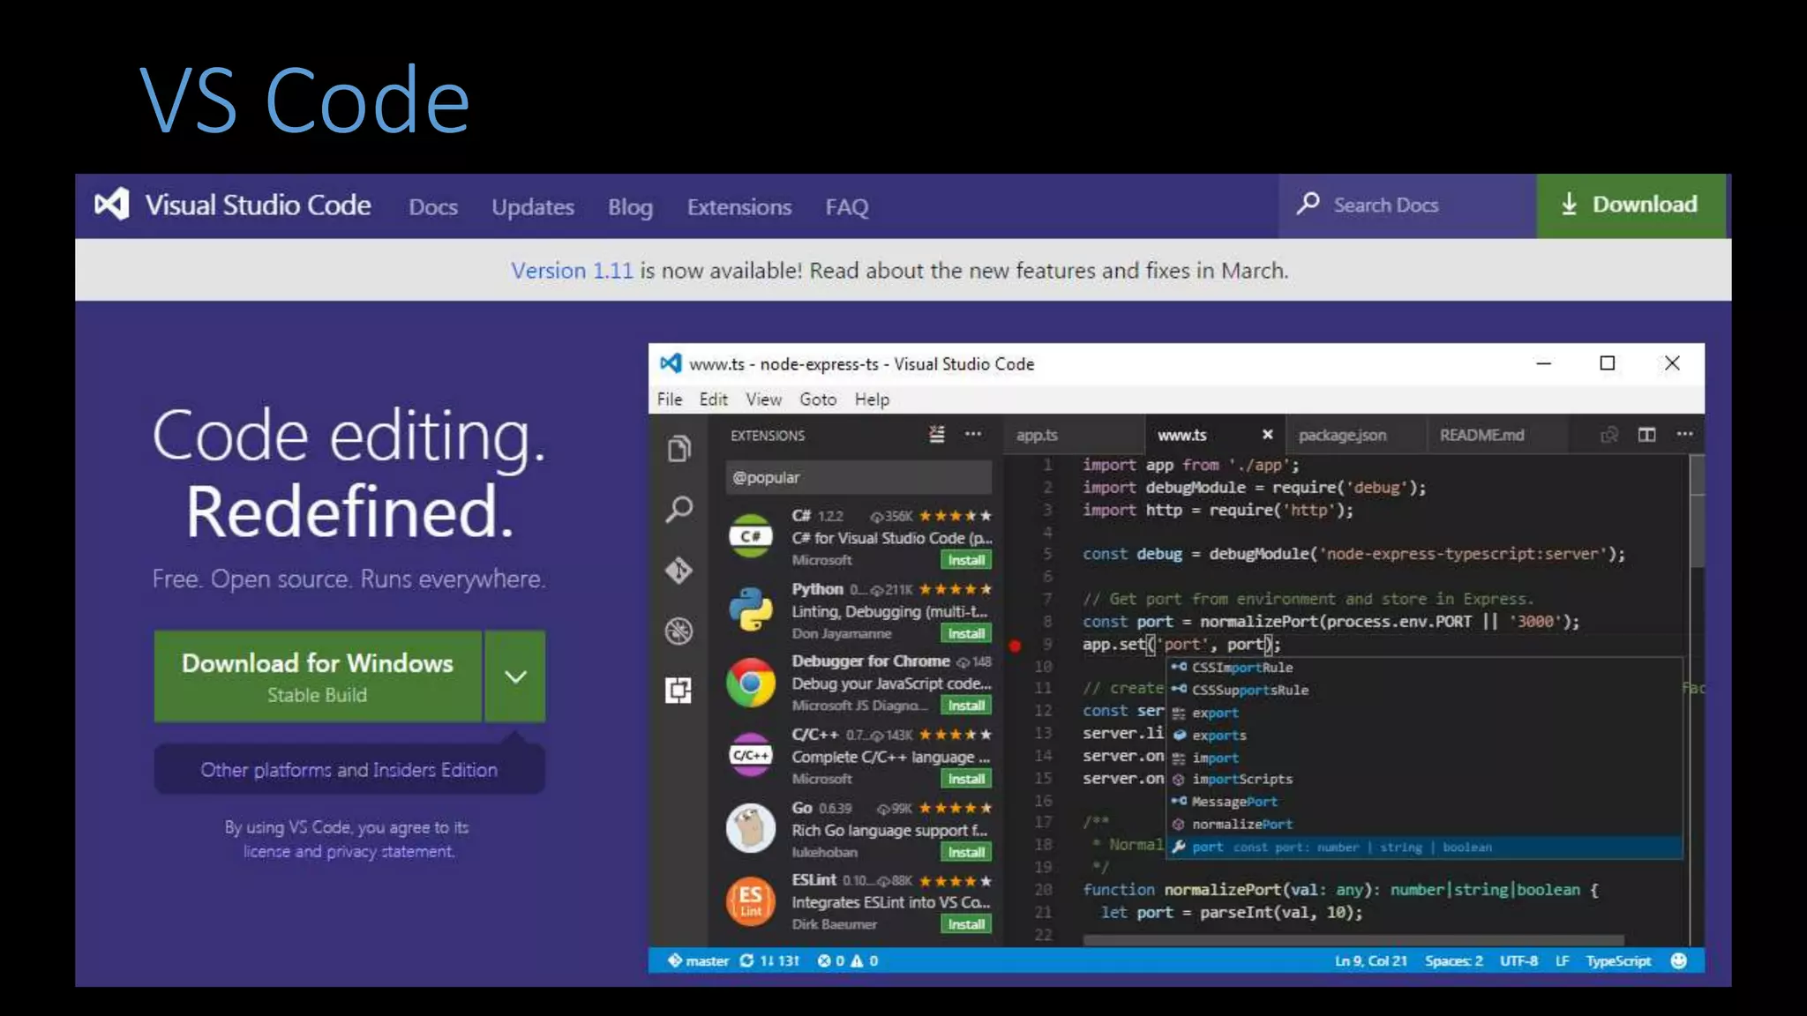1807x1016 pixels.
Task: Select the Extensions icon in activity bar
Action: pyautogui.click(x=679, y=690)
